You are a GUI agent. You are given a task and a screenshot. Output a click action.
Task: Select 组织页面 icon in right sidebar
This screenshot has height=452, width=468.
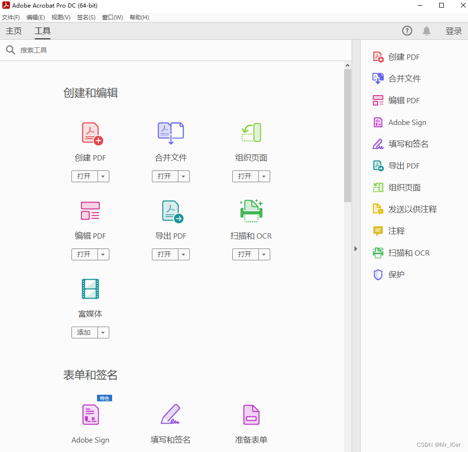coord(378,187)
